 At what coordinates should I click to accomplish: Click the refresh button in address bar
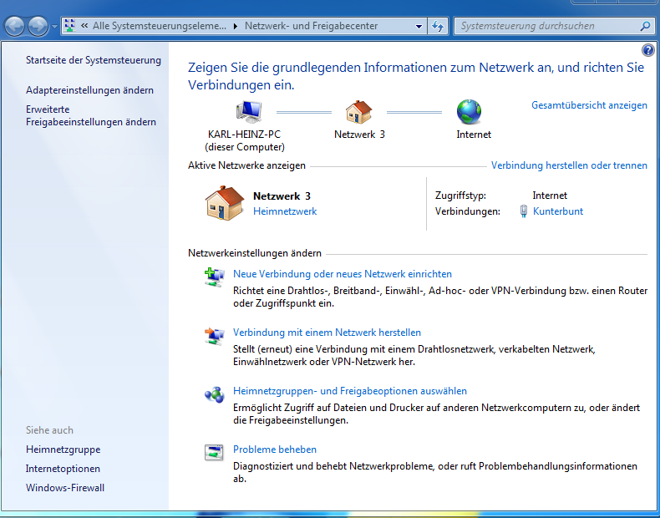tap(438, 26)
